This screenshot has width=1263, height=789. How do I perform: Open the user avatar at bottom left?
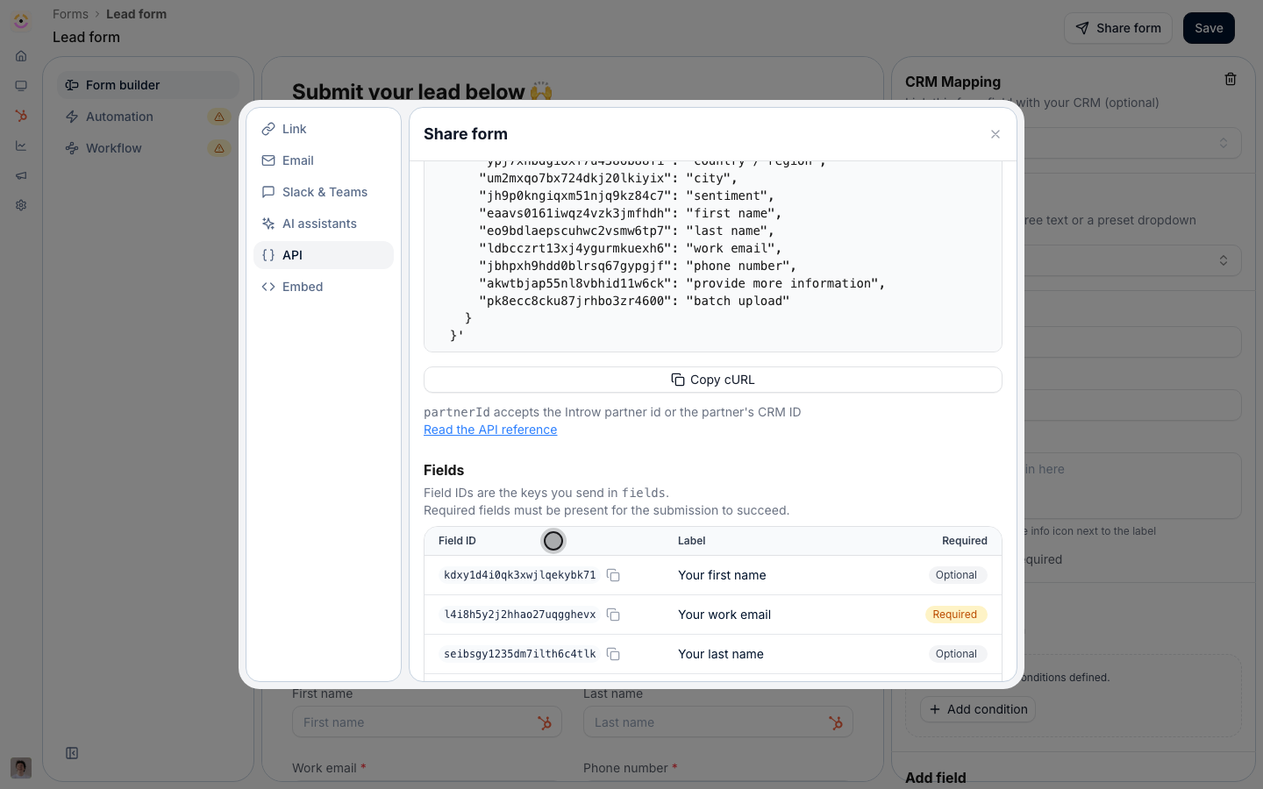coord(21,768)
